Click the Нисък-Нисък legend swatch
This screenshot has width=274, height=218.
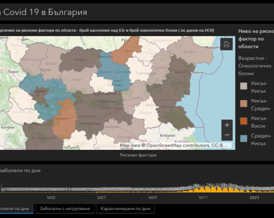coord(243,86)
